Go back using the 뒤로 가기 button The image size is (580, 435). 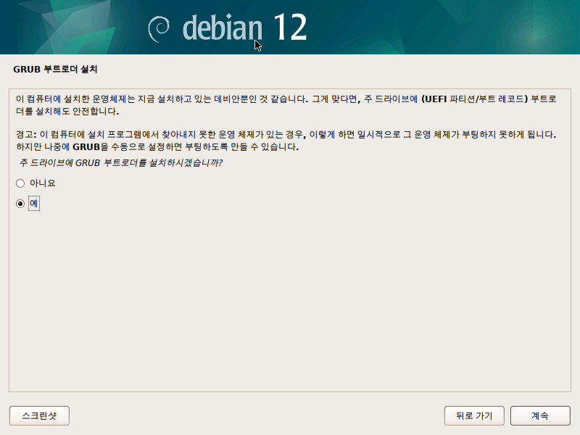coord(474,415)
